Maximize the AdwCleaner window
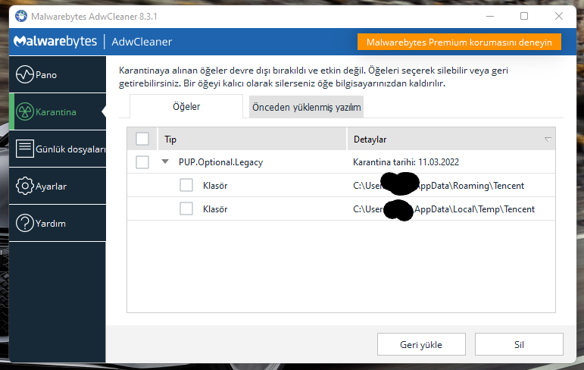 [x=524, y=16]
